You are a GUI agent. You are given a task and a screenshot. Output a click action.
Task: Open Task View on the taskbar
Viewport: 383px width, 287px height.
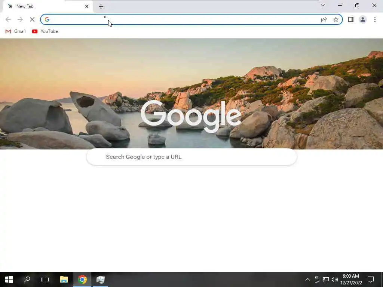pyautogui.click(x=45, y=280)
